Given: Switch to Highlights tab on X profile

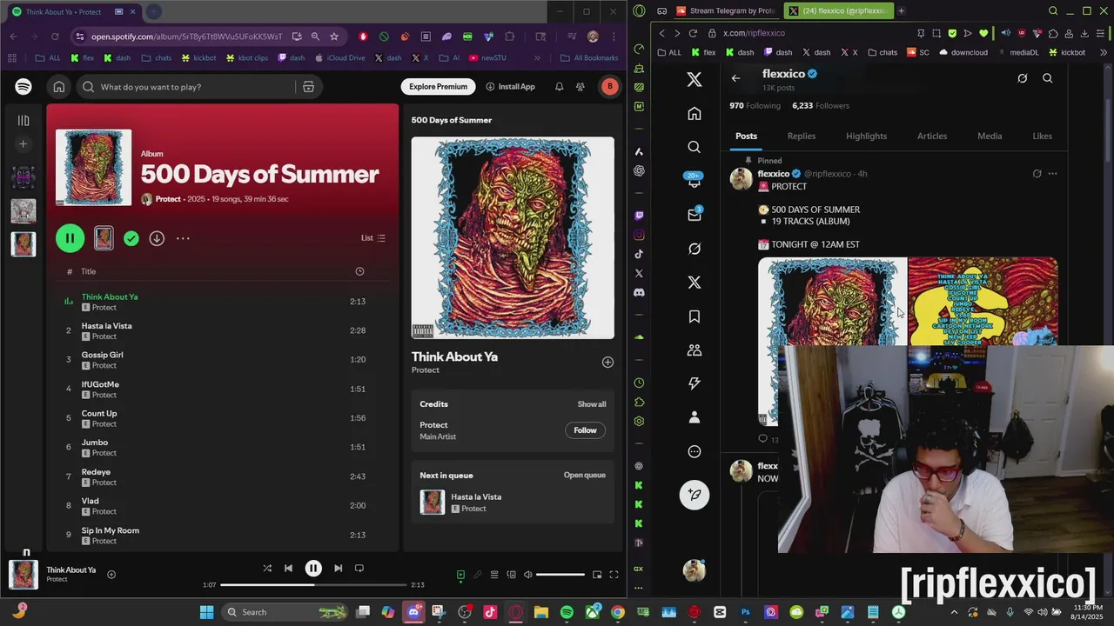Looking at the screenshot, I should pyautogui.click(x=866, y=136).
